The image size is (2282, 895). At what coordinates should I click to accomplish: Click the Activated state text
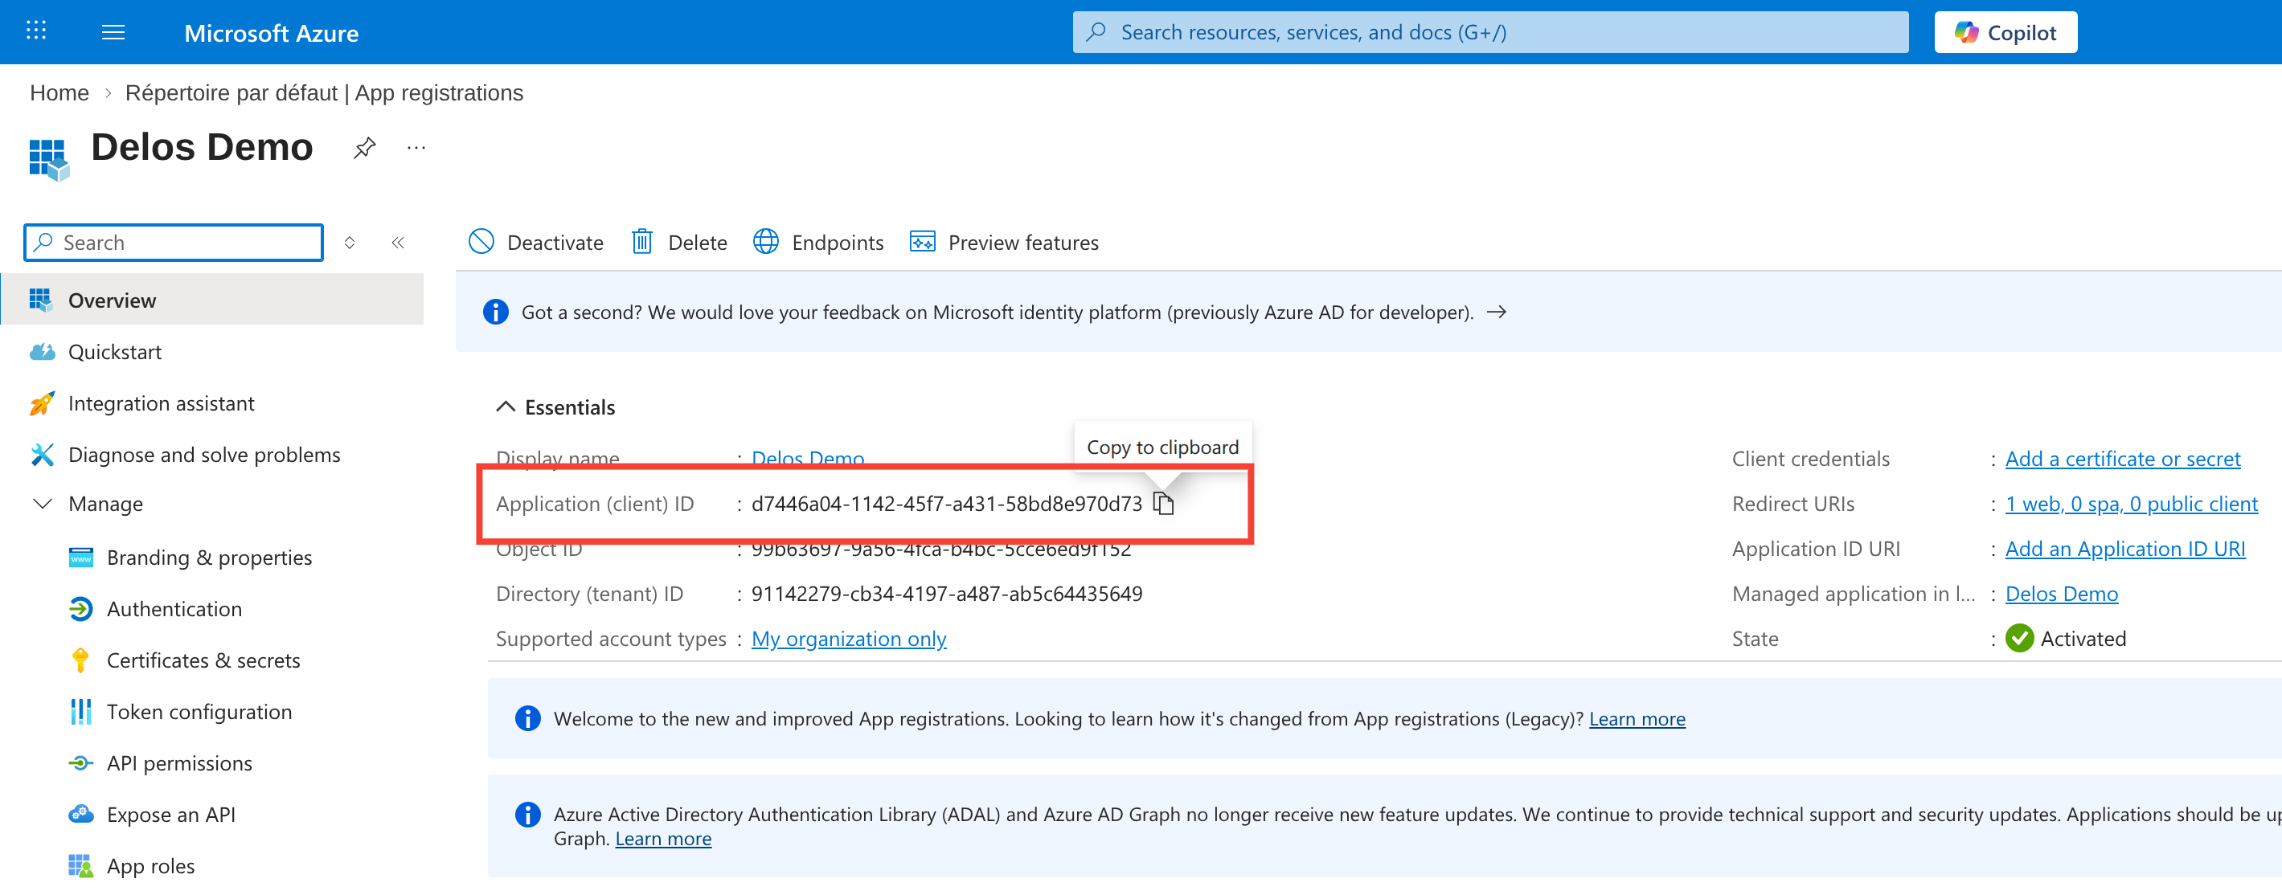pos(2083,638)
